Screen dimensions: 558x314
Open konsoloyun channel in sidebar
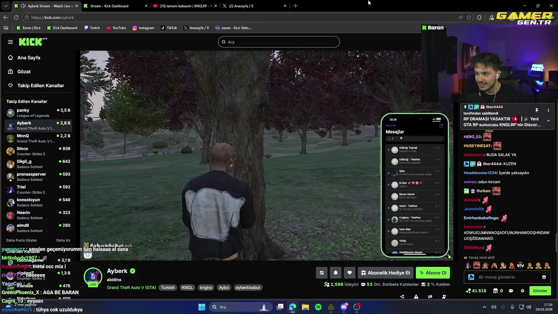(x=39, y=202)
